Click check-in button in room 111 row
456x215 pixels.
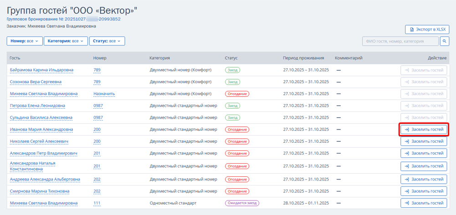click(x=424, y=203)
